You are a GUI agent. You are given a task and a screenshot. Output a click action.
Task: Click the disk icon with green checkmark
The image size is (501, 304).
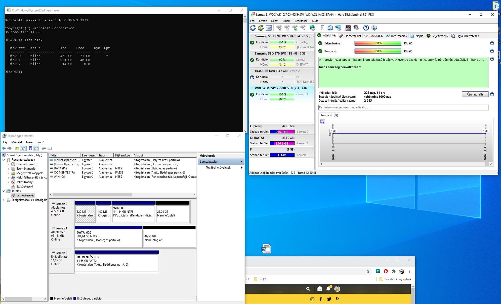pyautogui.click(x=295, y=28)
